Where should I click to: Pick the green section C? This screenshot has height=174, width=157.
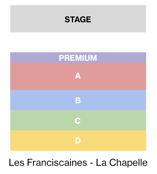click(78, 120)
